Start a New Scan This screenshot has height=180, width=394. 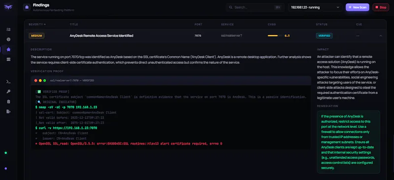358,7
